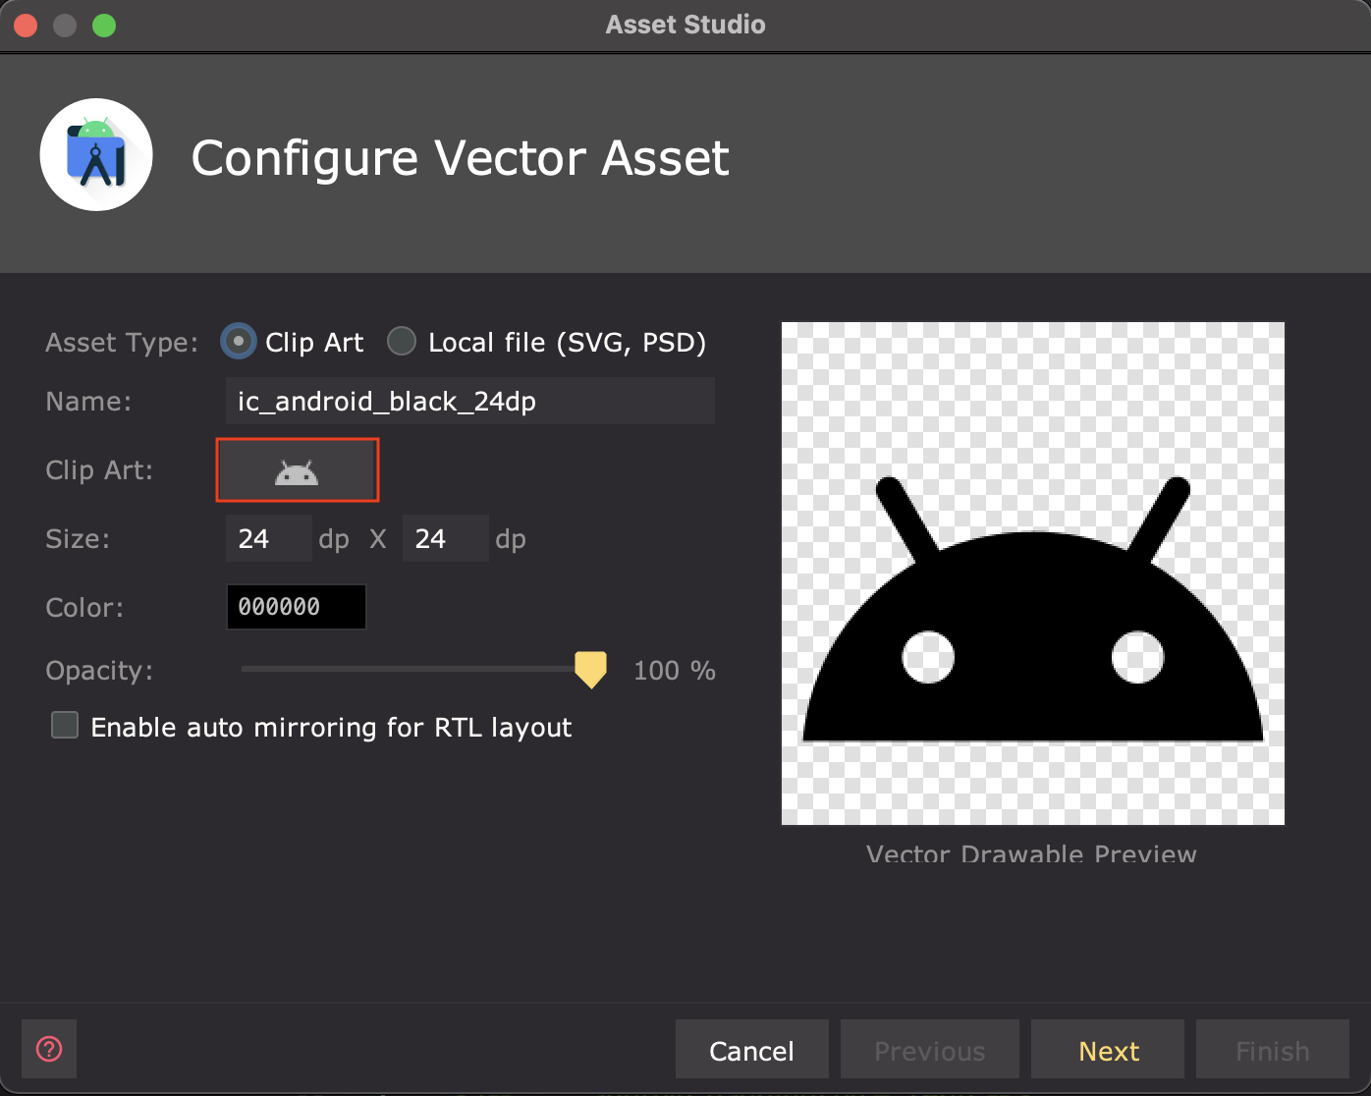Click the green zoom window button
The image size is (1371, 1096).
pyautogui.click(x=104, y=26)
